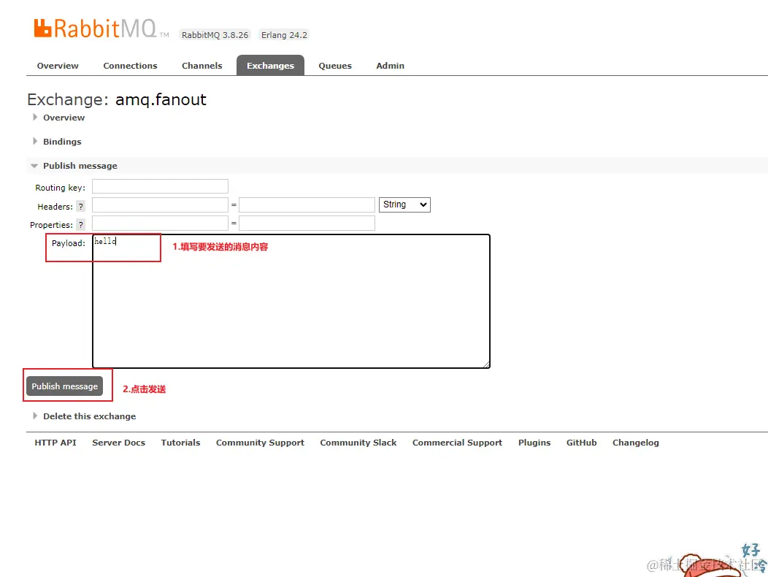Screen dimensions: 768x577
Task: Open the String header type dropdown
Action: click(404, 205)
